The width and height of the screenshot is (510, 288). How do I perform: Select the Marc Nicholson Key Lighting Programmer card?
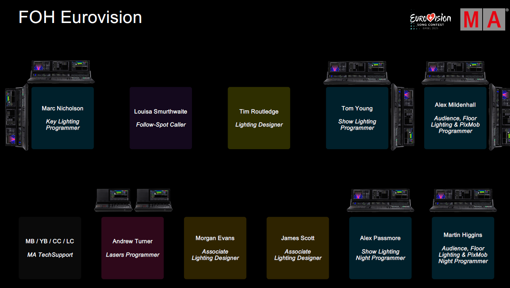[x=63, y=118]
